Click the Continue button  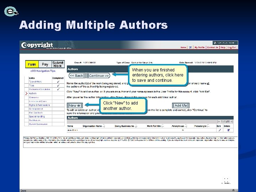(x=98, y=76)
